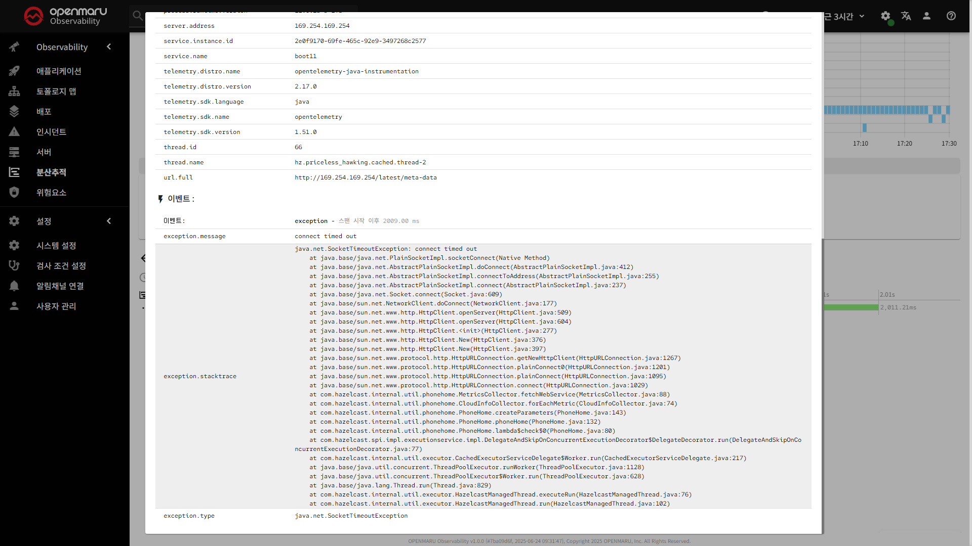This screenshot has height=546, width=972.
Task: Open 시스템 설정 menu item
Action: (x=56, y=246)
